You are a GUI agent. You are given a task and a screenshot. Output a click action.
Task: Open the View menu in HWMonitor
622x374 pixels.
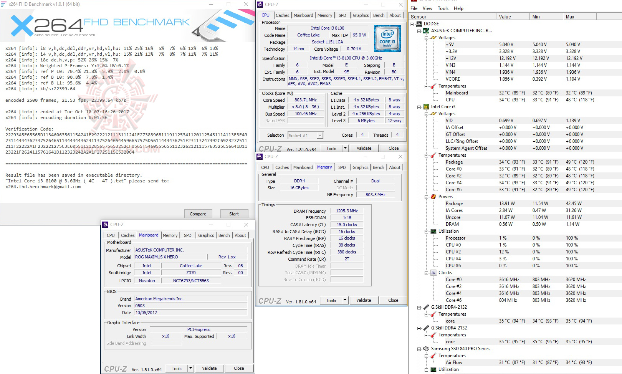pyautogui.click(x=427, y=8)
